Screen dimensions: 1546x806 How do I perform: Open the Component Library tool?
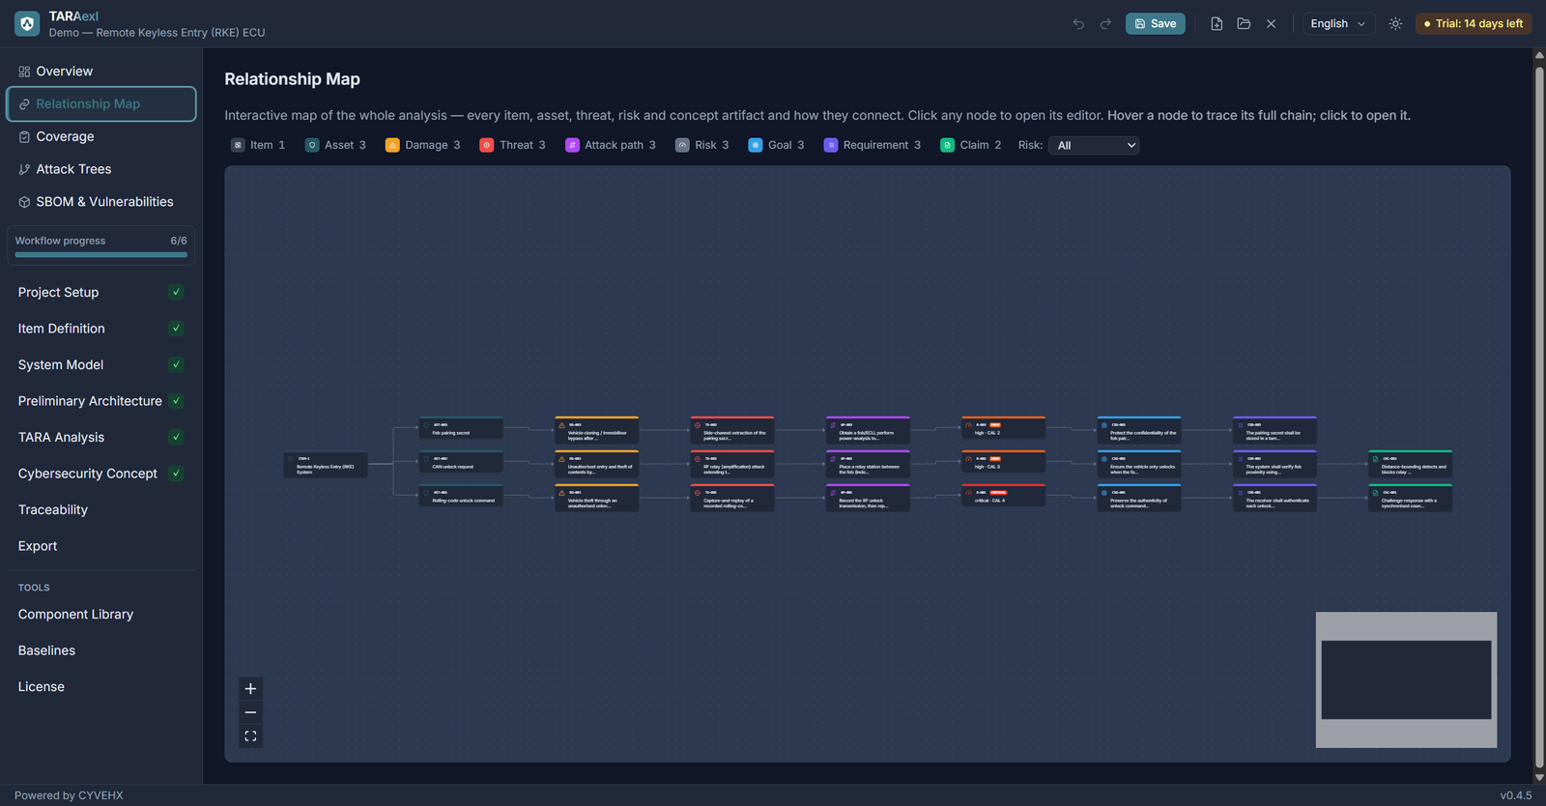[x=101, y=615]
